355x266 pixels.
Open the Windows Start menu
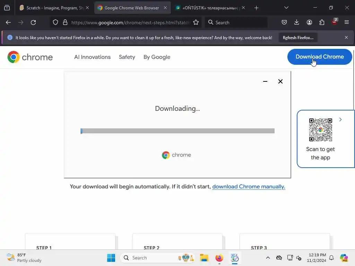tap(111, 258)
